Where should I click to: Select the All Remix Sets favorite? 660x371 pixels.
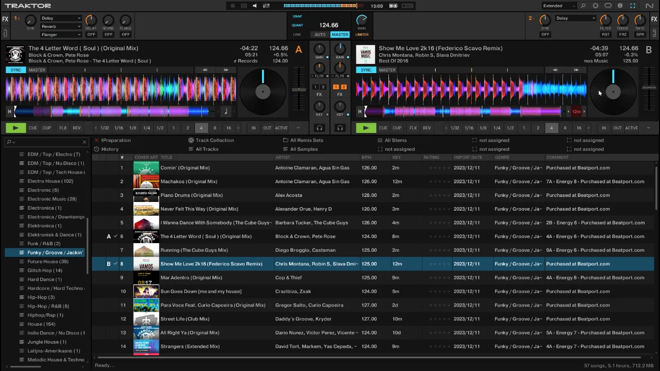[x=307, y=140]
